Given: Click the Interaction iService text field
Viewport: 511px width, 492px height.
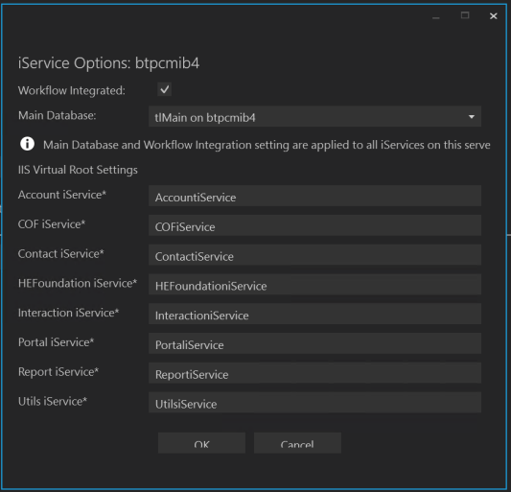Looking at the screenshot, I should click(x=314, y=314).
